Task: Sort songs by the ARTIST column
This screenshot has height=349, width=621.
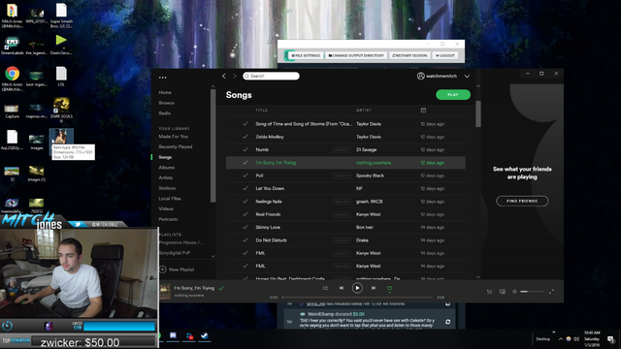Action: click(364, 111)
